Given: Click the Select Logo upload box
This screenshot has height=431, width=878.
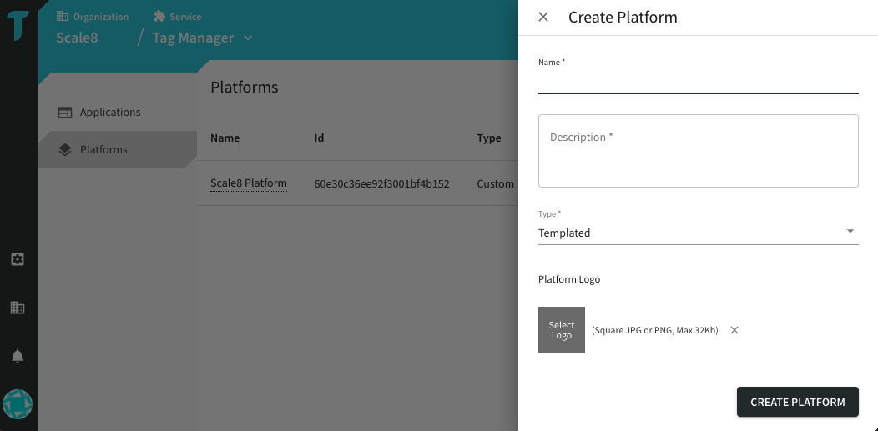Looking at the screenshot, I should point(562,330).
